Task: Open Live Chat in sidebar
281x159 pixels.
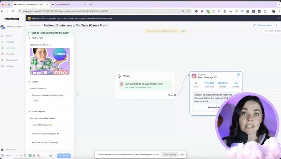Action: pyautogui.click(x=10, y=54)
